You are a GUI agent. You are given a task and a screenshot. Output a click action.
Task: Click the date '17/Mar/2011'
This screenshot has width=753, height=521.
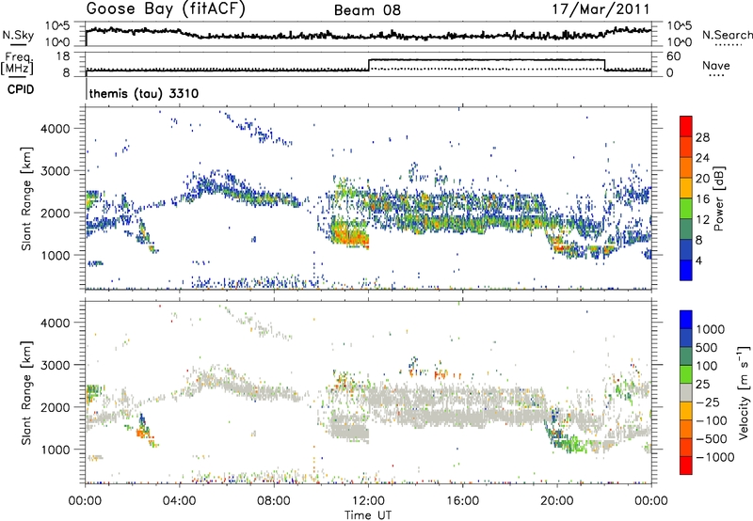601,8
